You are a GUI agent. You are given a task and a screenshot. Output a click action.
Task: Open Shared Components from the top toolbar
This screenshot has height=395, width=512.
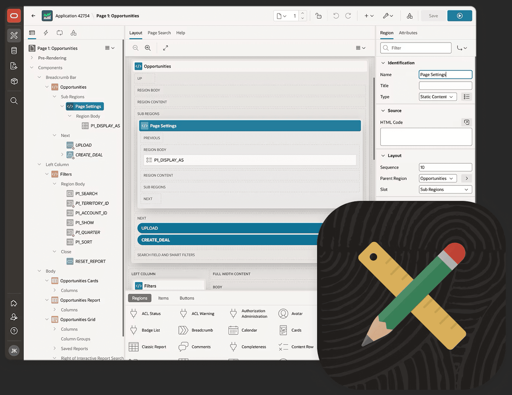pos(410,16)
